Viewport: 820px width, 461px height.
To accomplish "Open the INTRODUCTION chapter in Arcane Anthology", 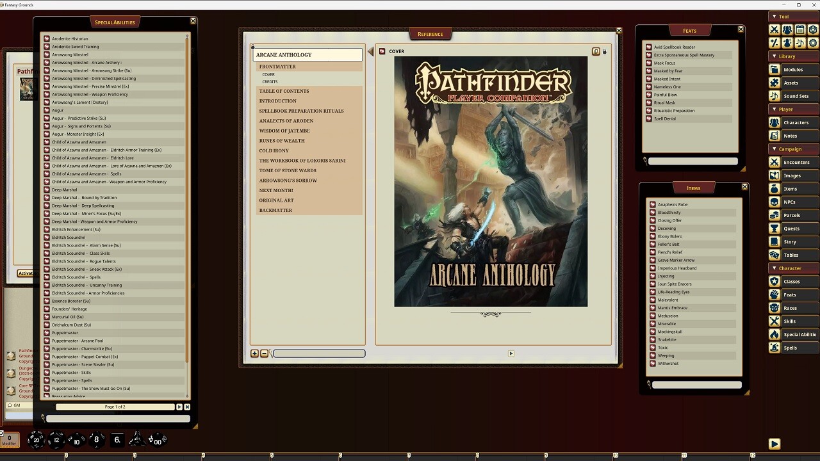I will click(x=278, y=101).
